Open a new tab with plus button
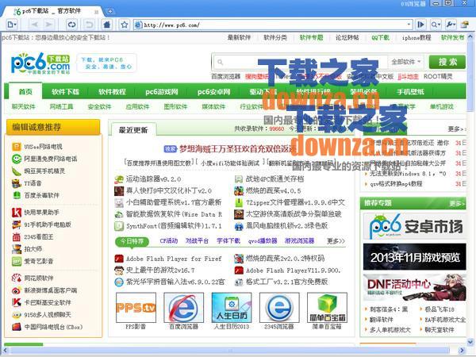476x357 pixels. (x=110, y=12)
